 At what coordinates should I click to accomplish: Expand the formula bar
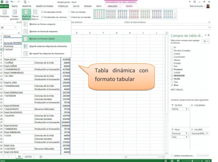point(209,27)
